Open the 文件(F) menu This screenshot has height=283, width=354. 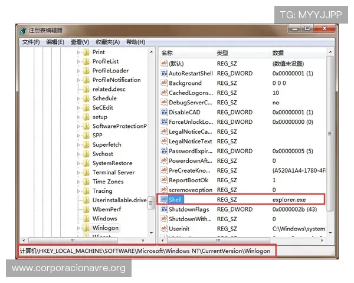pos(31,42)
